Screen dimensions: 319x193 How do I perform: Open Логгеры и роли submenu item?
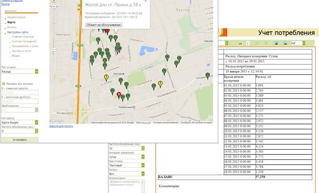[x=21, y=51]
